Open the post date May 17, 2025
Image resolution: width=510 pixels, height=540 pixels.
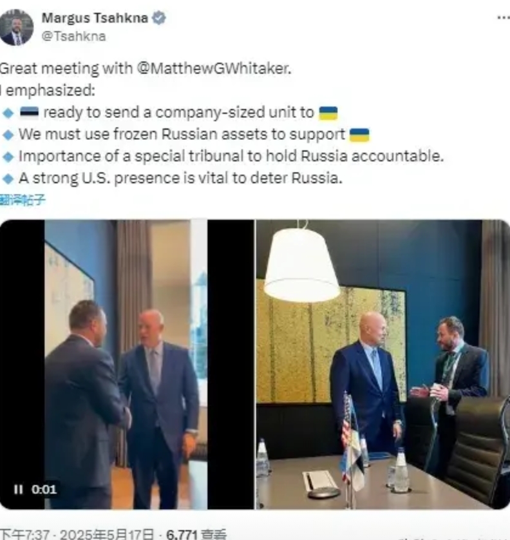[x=107, y=534]
